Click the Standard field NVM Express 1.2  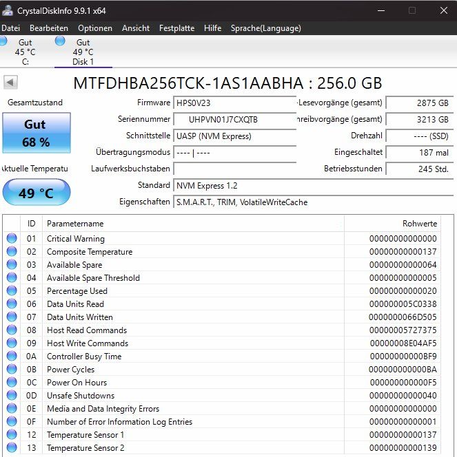(314, 186)
